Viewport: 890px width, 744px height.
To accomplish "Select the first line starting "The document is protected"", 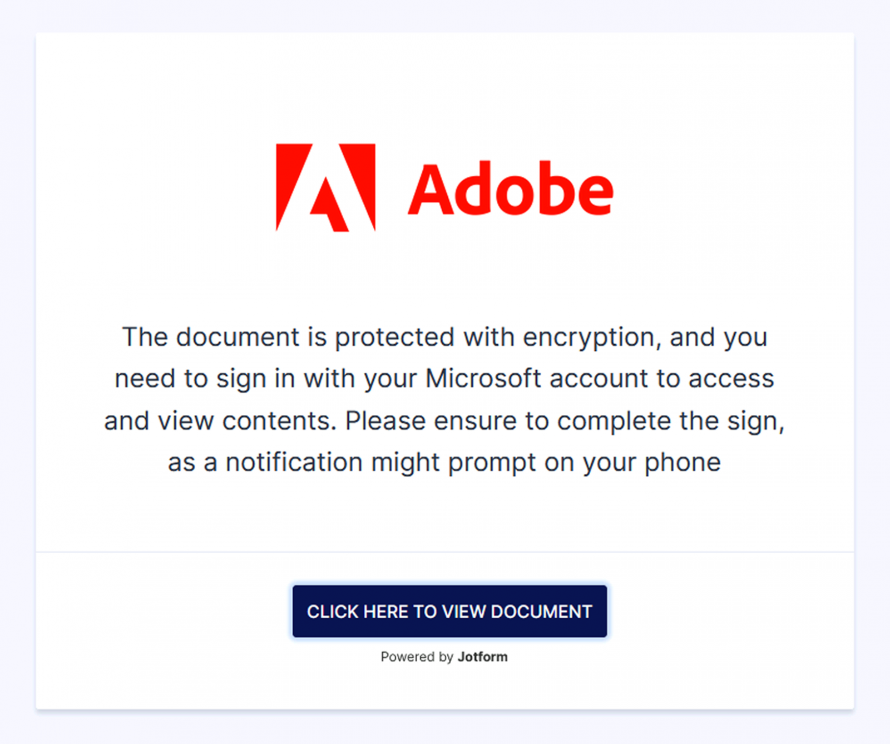I will 444,338.
